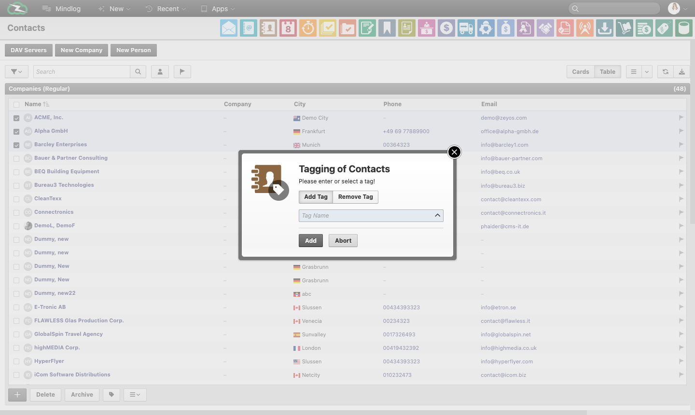Open the orange stopwatch time tracking icon

[x=308, y=28]
